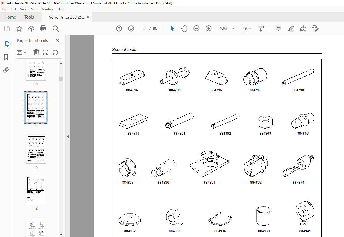
Task: Open the Edit menu
Action: (14, 9)
